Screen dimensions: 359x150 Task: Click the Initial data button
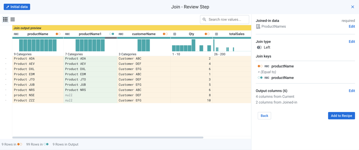point(17,7)
